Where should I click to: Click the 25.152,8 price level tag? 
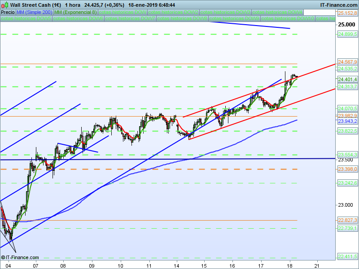click(347, 13)
